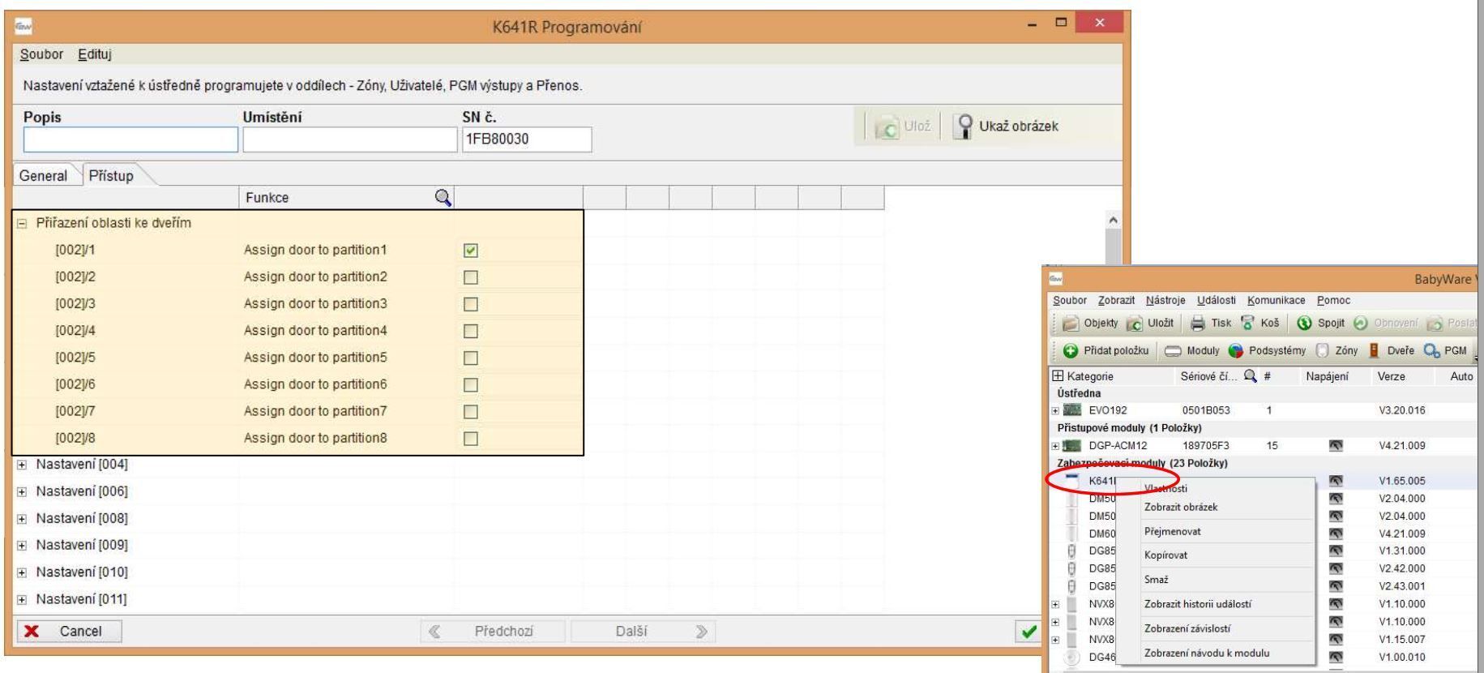
Task: Expand the Nastavení [004] section
Action: coord(22,465)
